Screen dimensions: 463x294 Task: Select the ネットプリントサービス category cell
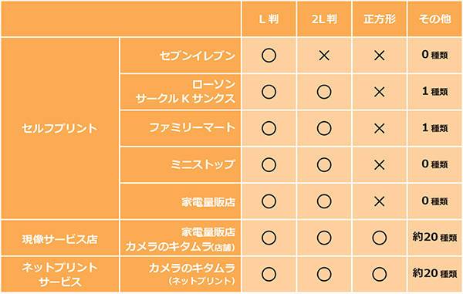(x=60, y=275)
